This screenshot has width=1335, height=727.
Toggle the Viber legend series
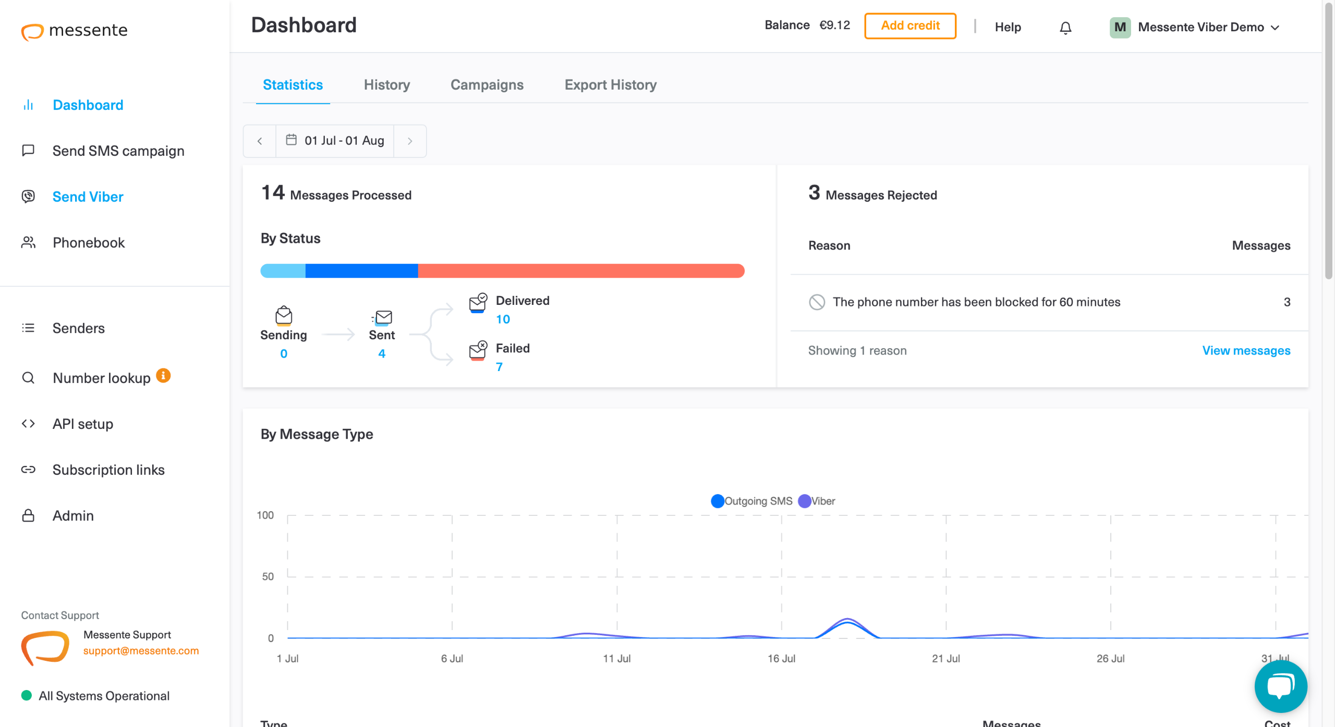(817, 501)
